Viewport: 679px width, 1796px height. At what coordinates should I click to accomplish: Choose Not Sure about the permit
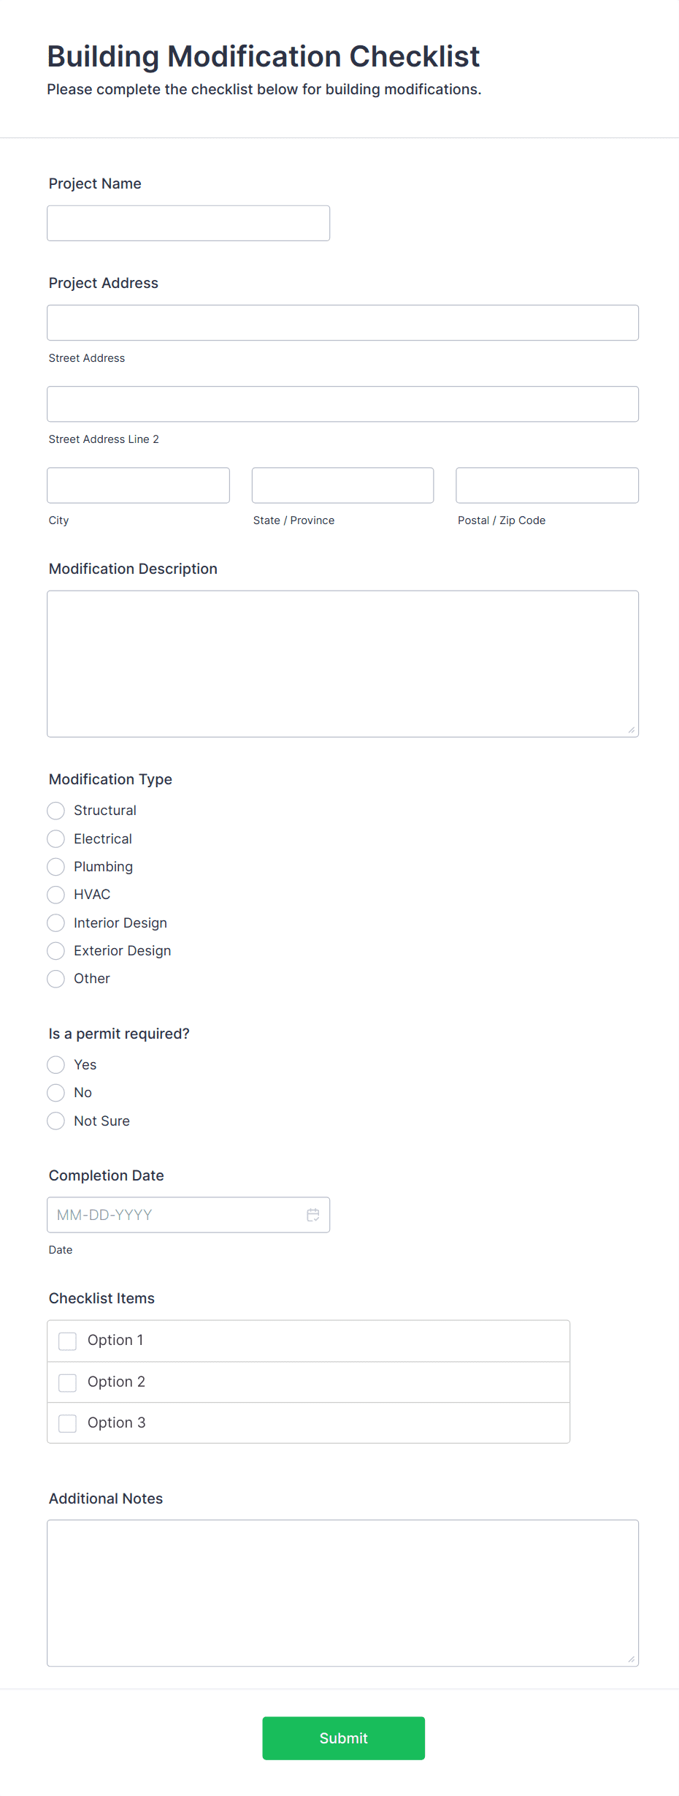click(x=55, y=1121)
